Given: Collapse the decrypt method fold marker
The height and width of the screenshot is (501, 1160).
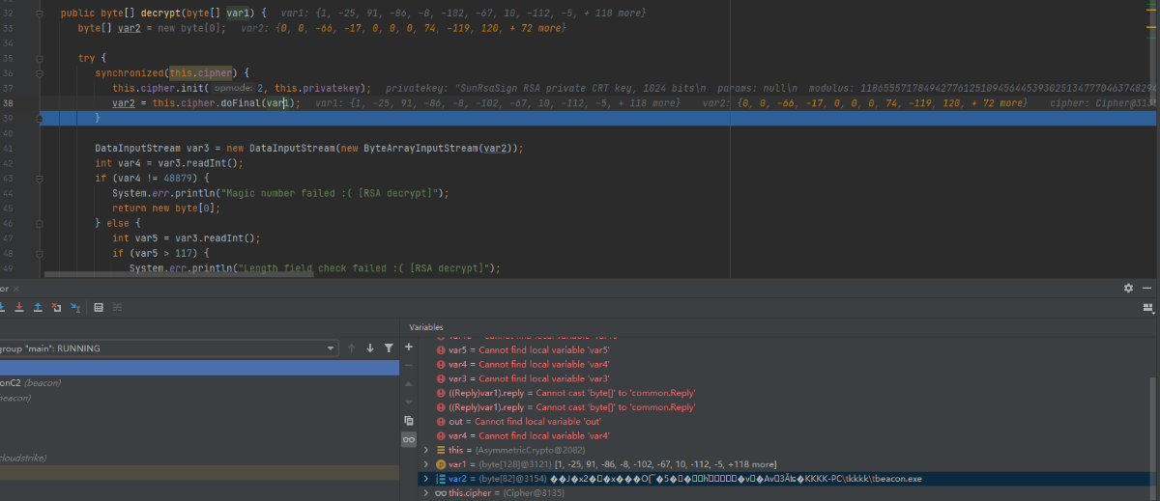Looking at the screenshot, I should point(40,14).
